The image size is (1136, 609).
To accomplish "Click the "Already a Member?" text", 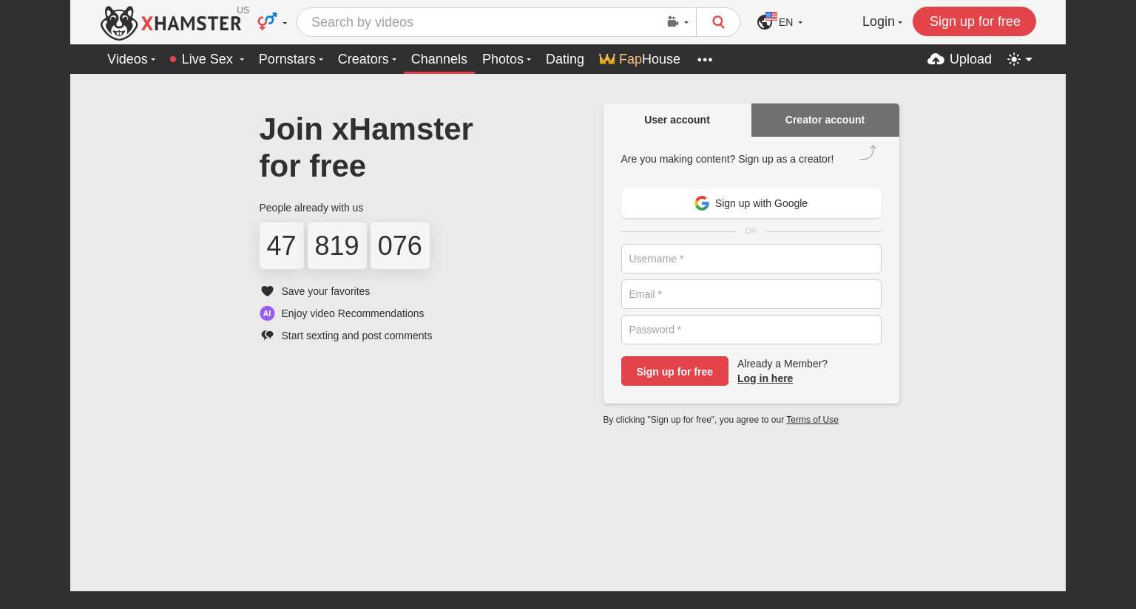I will [x=782, y=364].
